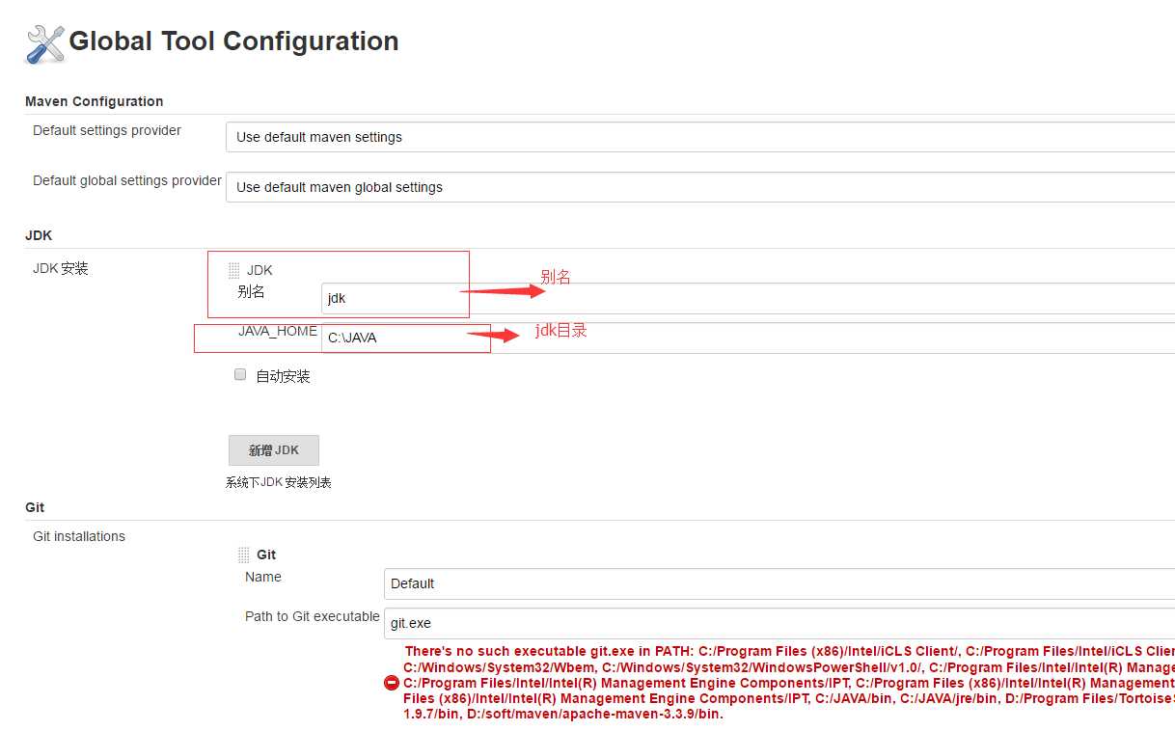This screenshot has width=1175, height=731.
Task: Click the 系统下JDK 安装列表 description text
Action: (279, 482)
